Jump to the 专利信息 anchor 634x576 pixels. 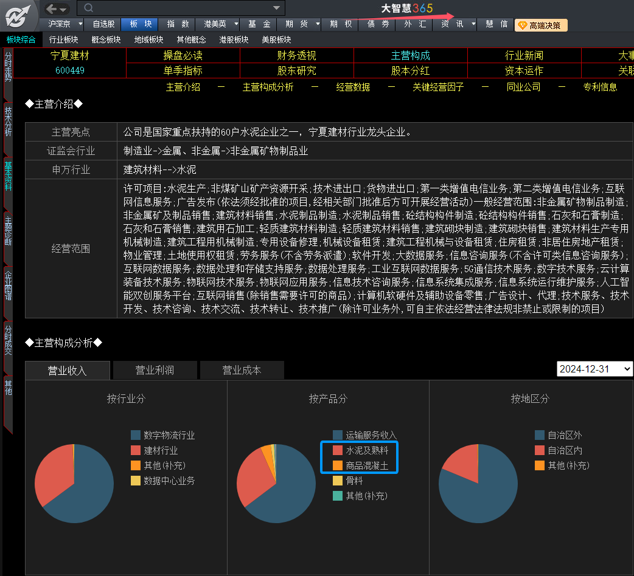600,87
